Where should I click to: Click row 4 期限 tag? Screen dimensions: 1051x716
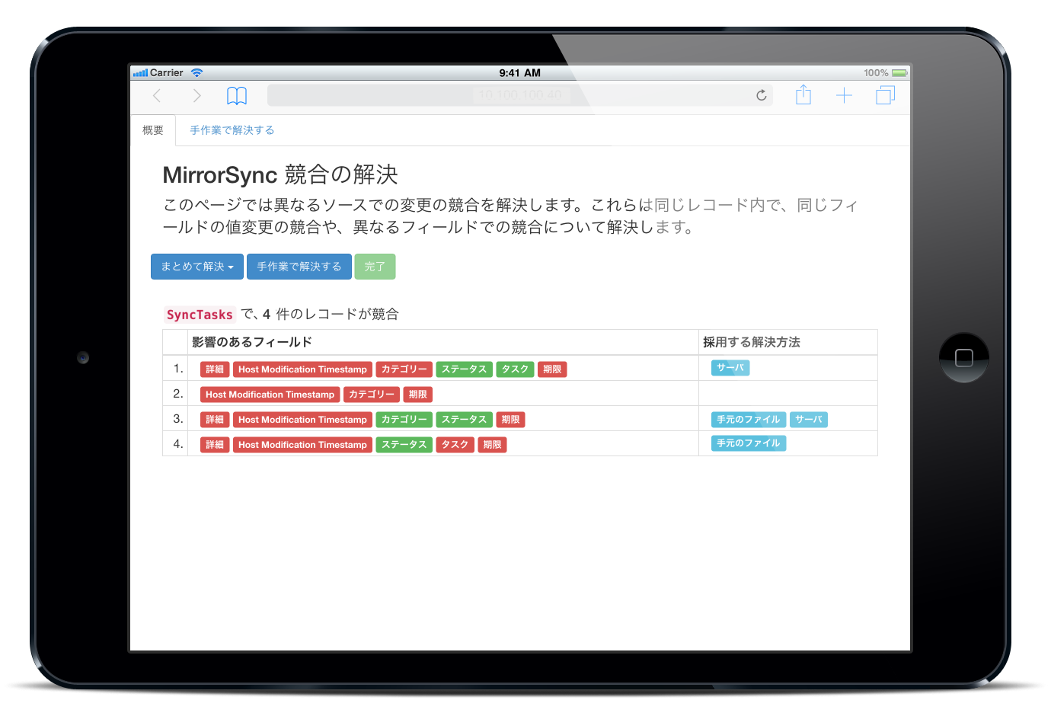(493, 445)
